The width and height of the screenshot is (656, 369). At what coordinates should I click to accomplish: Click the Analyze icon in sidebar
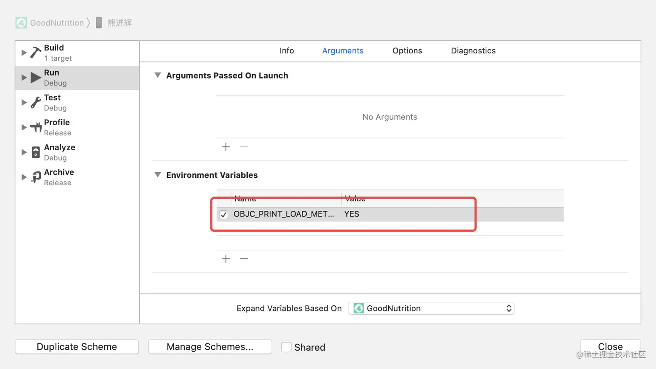[x=36, y=152]
